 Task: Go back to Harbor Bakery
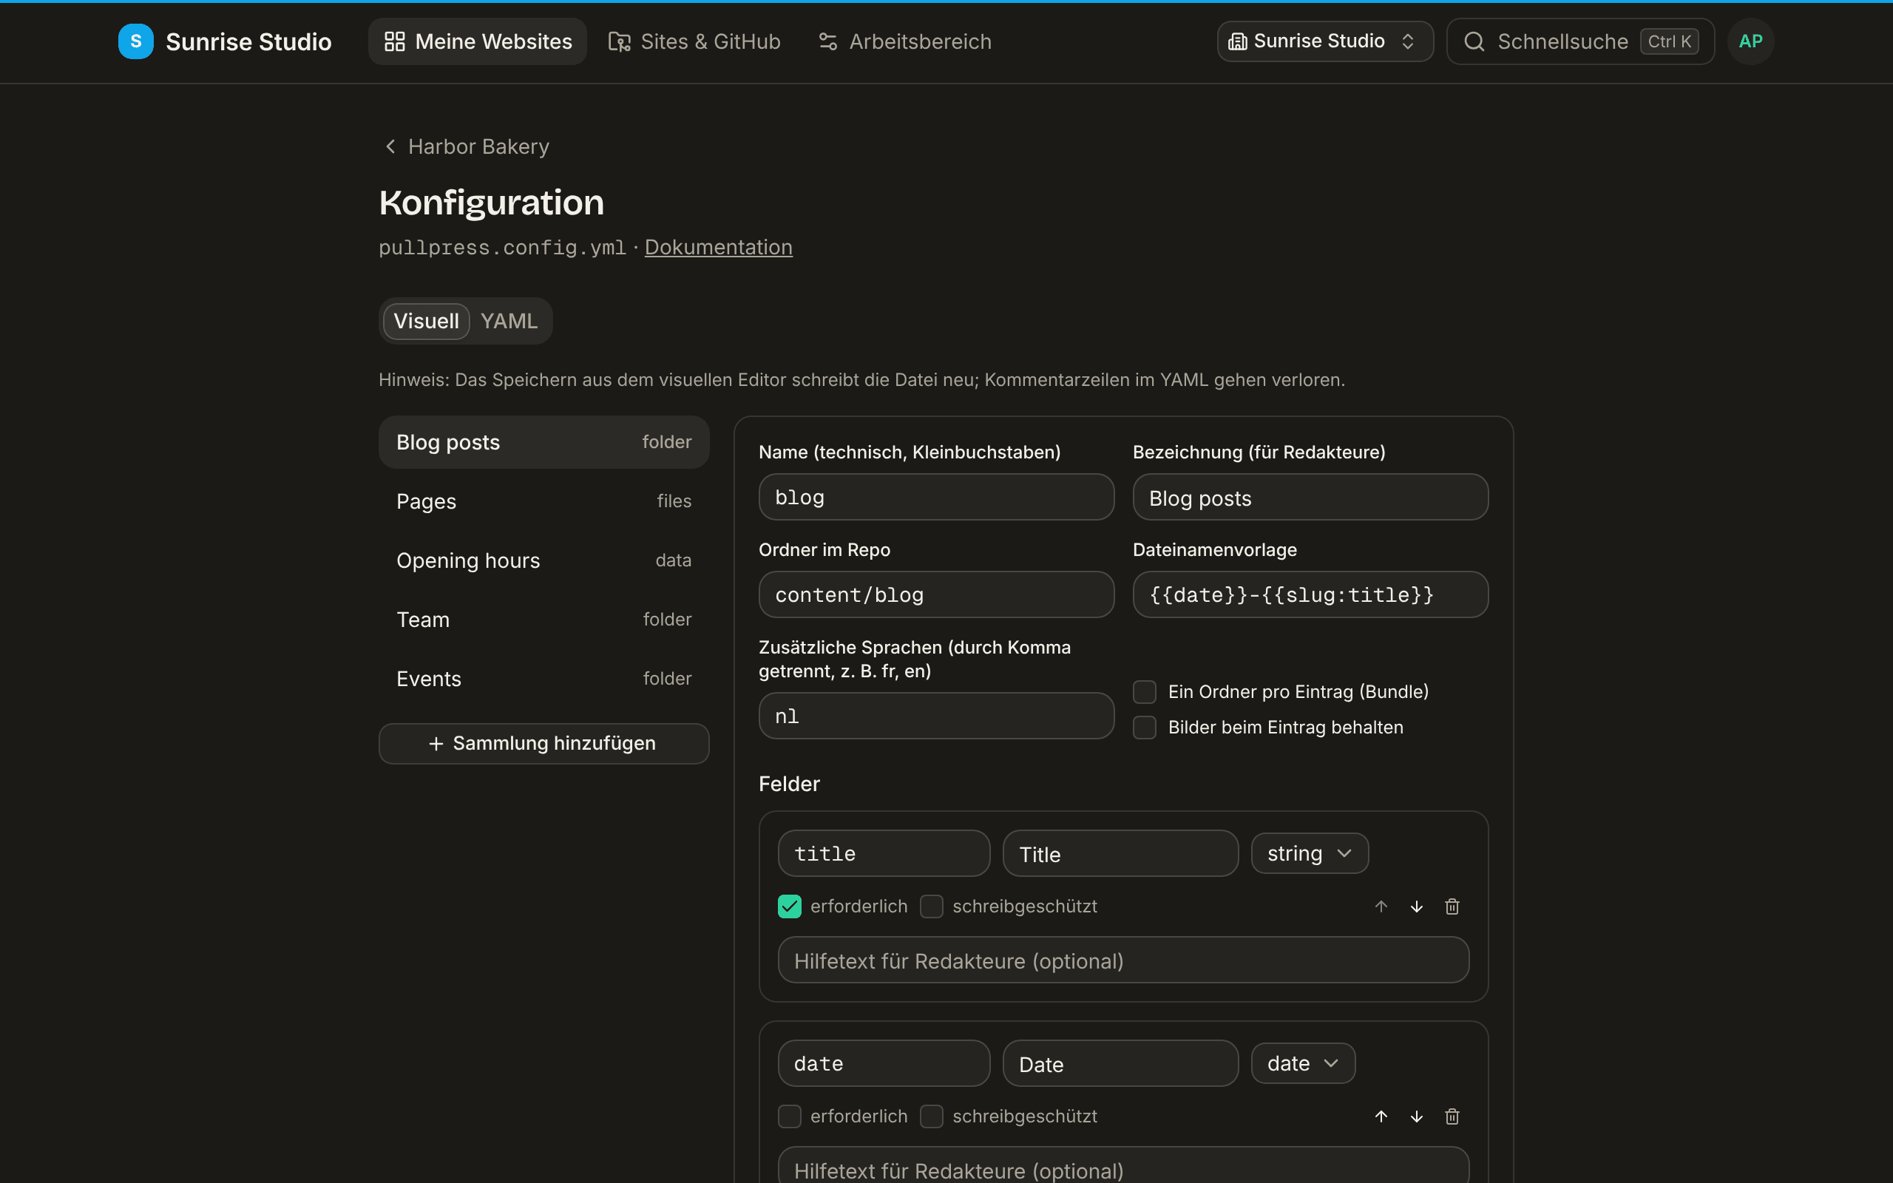tap(467, 146)
